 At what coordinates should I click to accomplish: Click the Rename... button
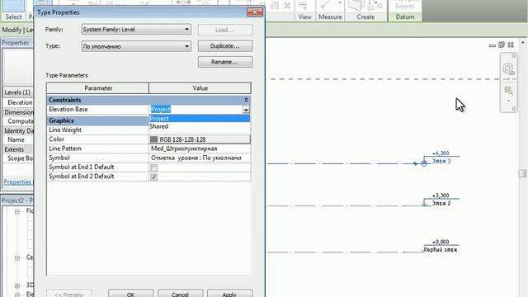coord(225,62)
